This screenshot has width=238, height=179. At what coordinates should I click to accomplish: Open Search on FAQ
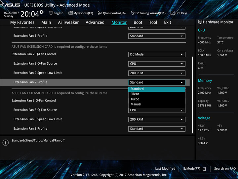pos(225,168)
